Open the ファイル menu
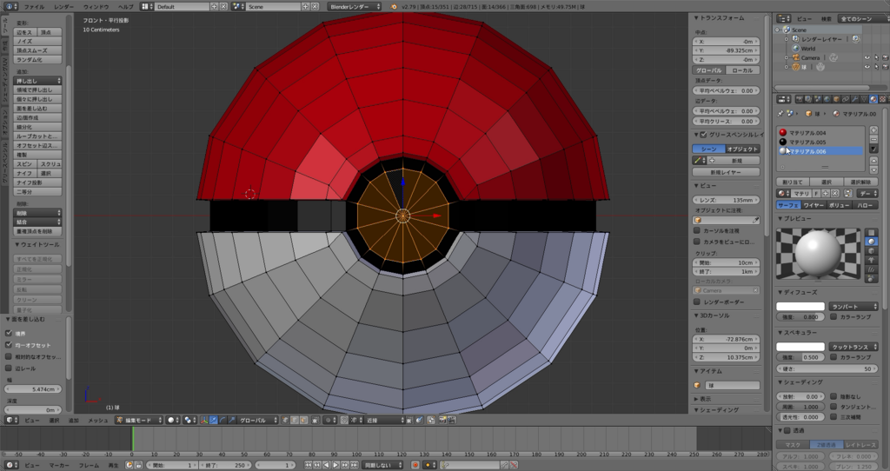 click(x=35, y=6)
